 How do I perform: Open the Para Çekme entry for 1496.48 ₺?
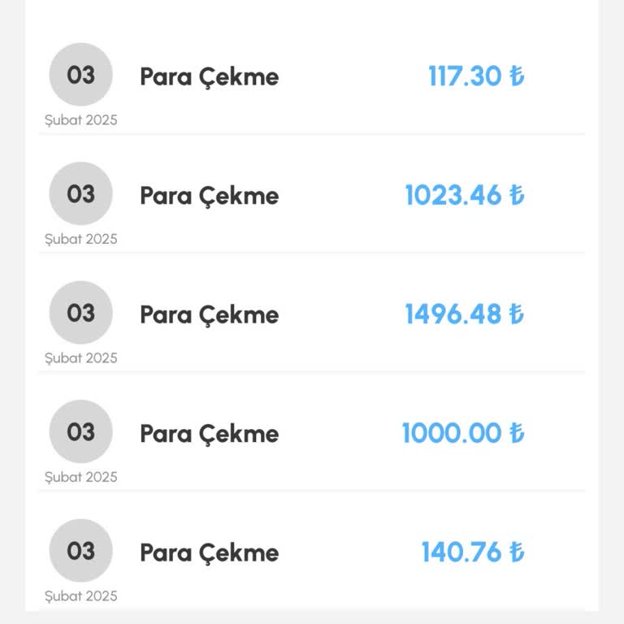coord(209,314)
